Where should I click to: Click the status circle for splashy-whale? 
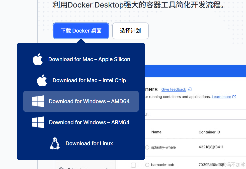[147, 147]
